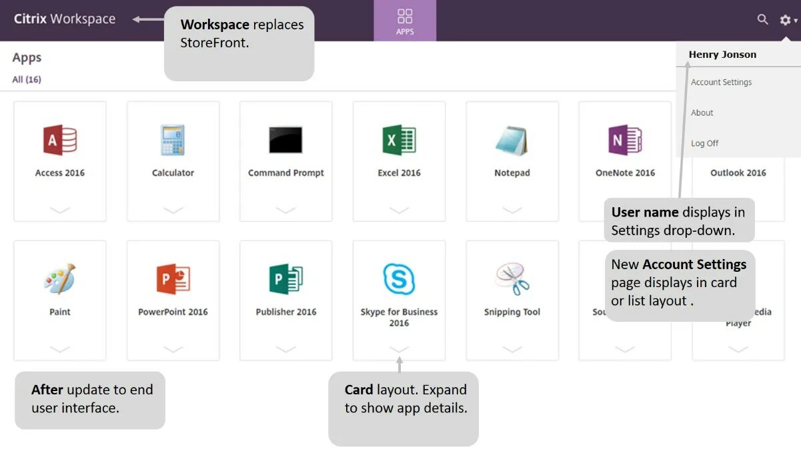Click the Henry Jonson user name
The height and width of the screenshot is (449, 801).
722,55
